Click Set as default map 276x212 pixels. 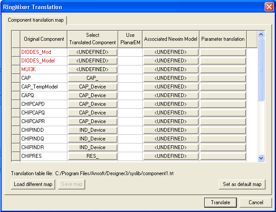point(242,184)
